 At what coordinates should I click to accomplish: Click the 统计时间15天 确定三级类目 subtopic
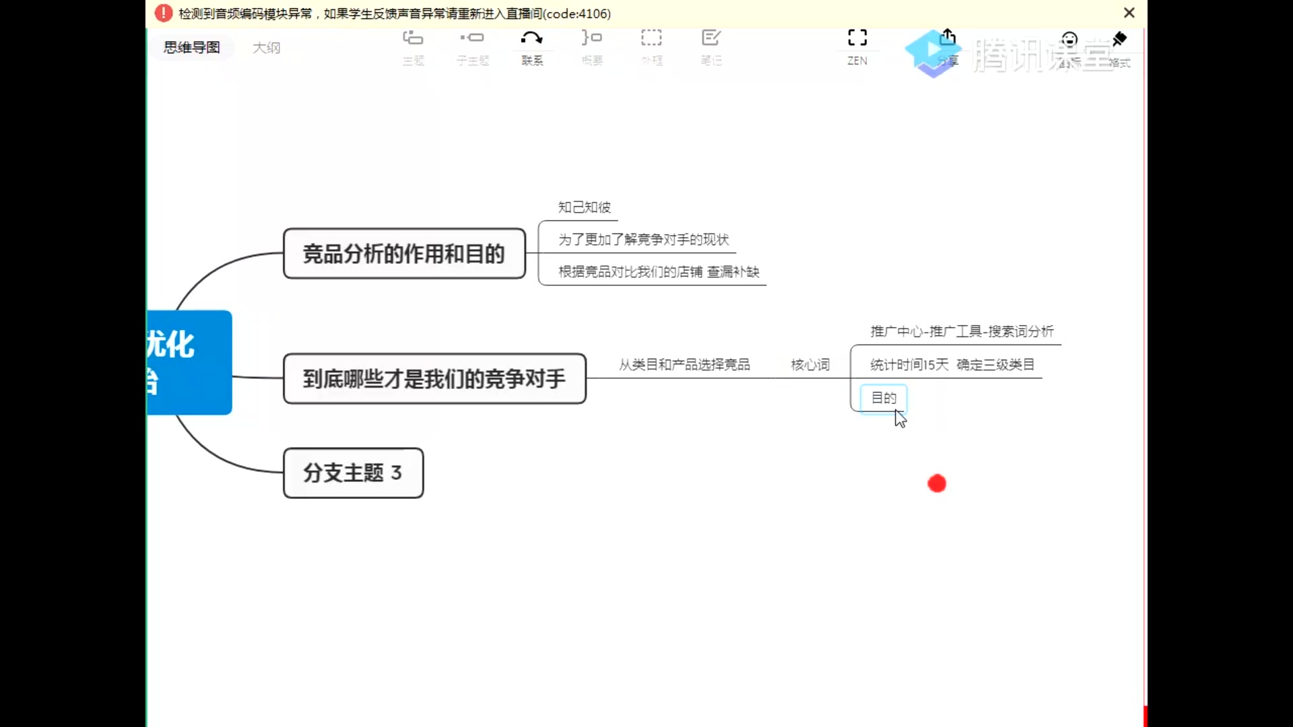pyautogui.click(x=952, y=365)
